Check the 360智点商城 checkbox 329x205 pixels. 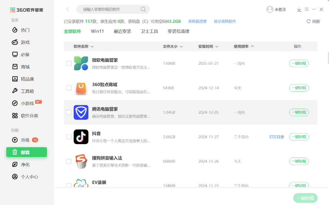tap(69, 88)
